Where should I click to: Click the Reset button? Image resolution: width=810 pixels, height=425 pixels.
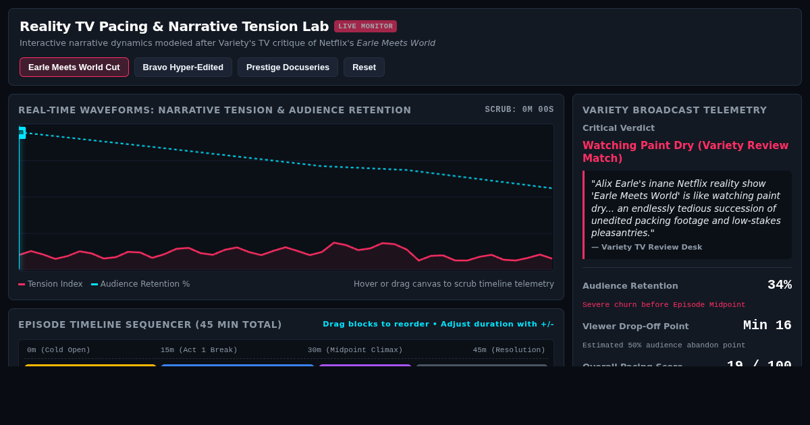click(364, 67)
